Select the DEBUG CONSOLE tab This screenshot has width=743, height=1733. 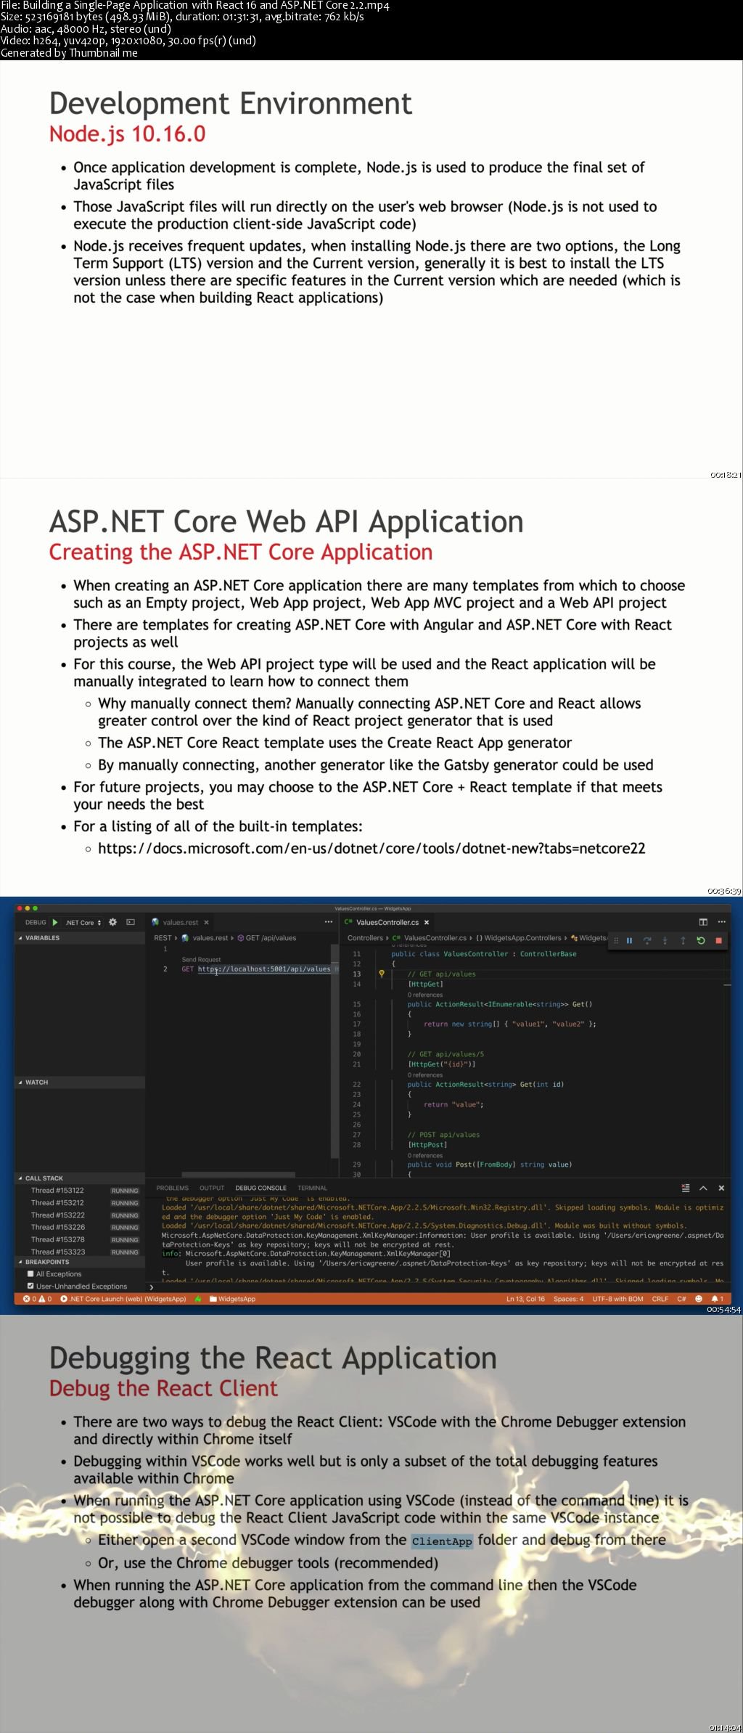[x=260, y=1188]
